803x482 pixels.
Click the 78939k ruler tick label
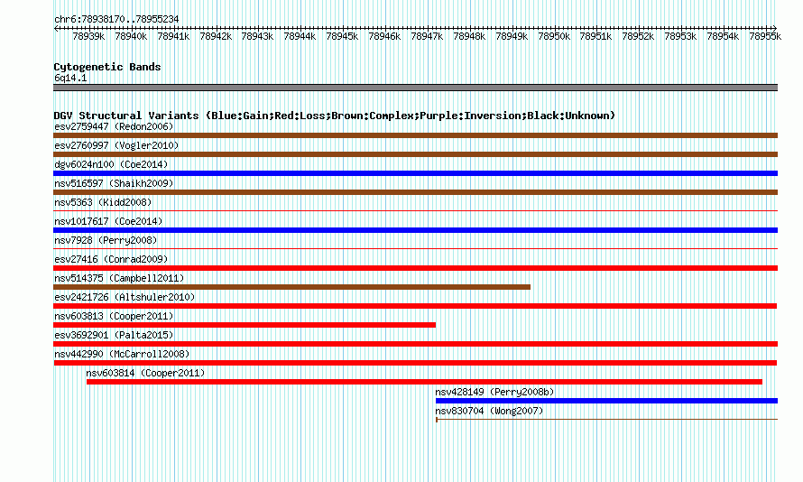pyautogui.click(x=88, y=36)
